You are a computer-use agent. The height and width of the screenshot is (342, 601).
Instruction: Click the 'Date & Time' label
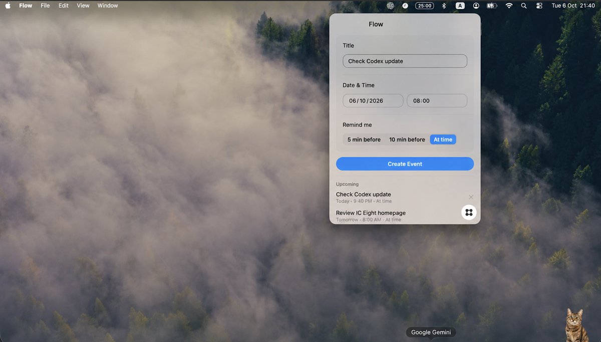tap(359, 85)
